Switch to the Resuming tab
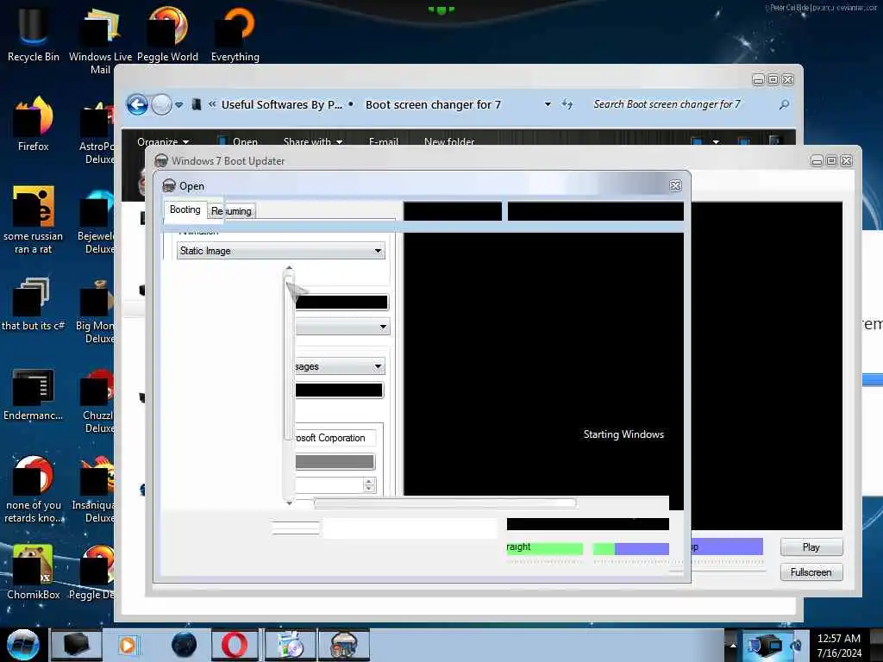 tap(231, 211)
